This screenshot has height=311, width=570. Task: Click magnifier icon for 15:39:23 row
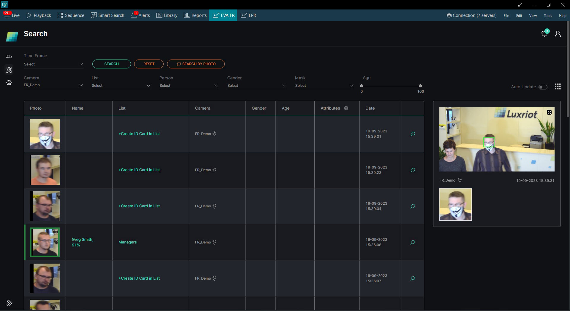point(413,170)
